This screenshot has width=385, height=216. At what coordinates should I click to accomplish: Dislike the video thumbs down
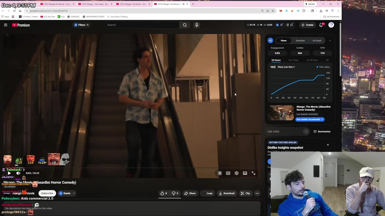[x=175, y=193]
